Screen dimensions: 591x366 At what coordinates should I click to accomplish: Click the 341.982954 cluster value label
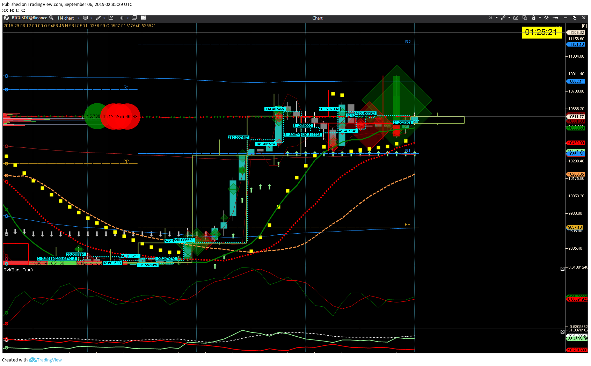pyautogui.click(x=266, y=144)
